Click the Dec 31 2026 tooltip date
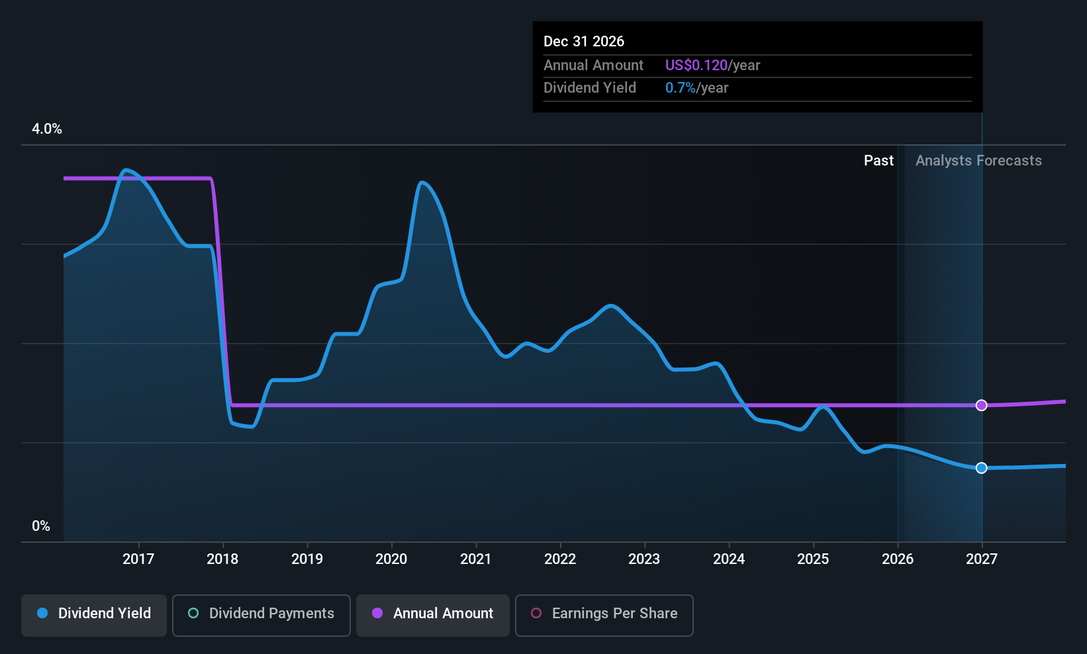This screenshot has height=654, width=1087. (584, 42)
